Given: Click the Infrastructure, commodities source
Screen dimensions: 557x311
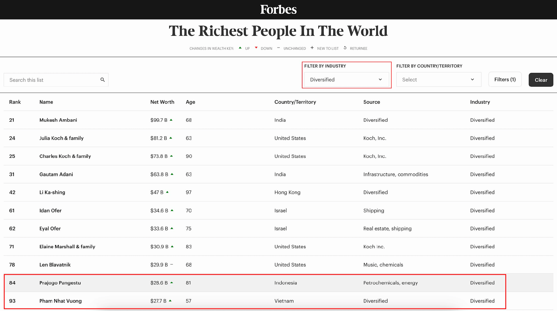Looking at the screenshot, I should point(396,174).
